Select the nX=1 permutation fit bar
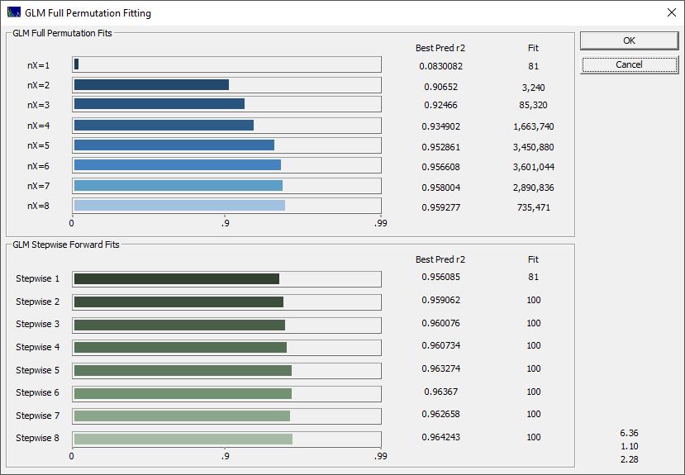The width and height of the screenshot is (685, 475). (226, 64)
